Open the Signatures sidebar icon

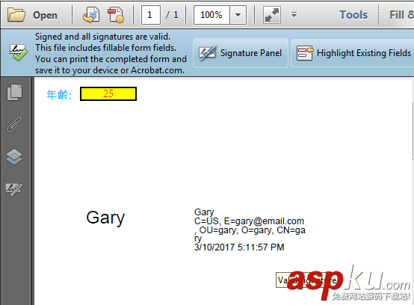click(14, 189)
